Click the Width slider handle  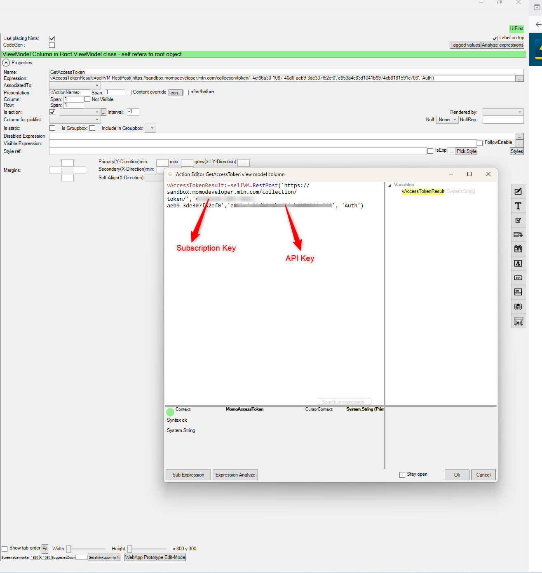pos(69,549)
